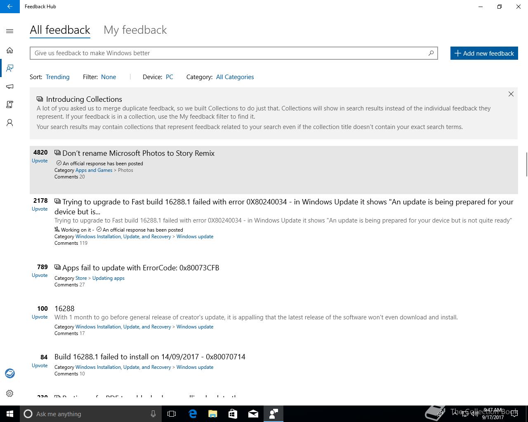Select the Feedback icon in sidebar
The width and height of the screenshot is (528, 422).
coord(10,68)
